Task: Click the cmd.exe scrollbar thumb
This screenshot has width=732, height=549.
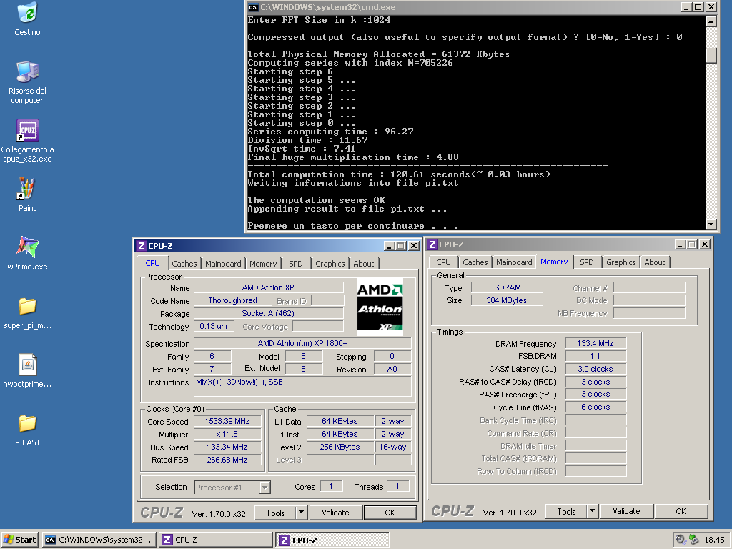Action: click(x=711, y=56)
